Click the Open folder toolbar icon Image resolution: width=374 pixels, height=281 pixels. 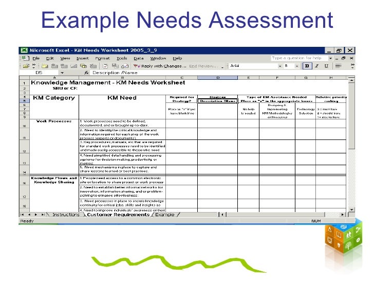pos(26,66)
